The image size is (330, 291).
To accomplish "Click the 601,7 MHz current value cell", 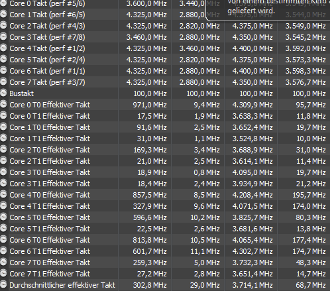I will click(150, 251).
